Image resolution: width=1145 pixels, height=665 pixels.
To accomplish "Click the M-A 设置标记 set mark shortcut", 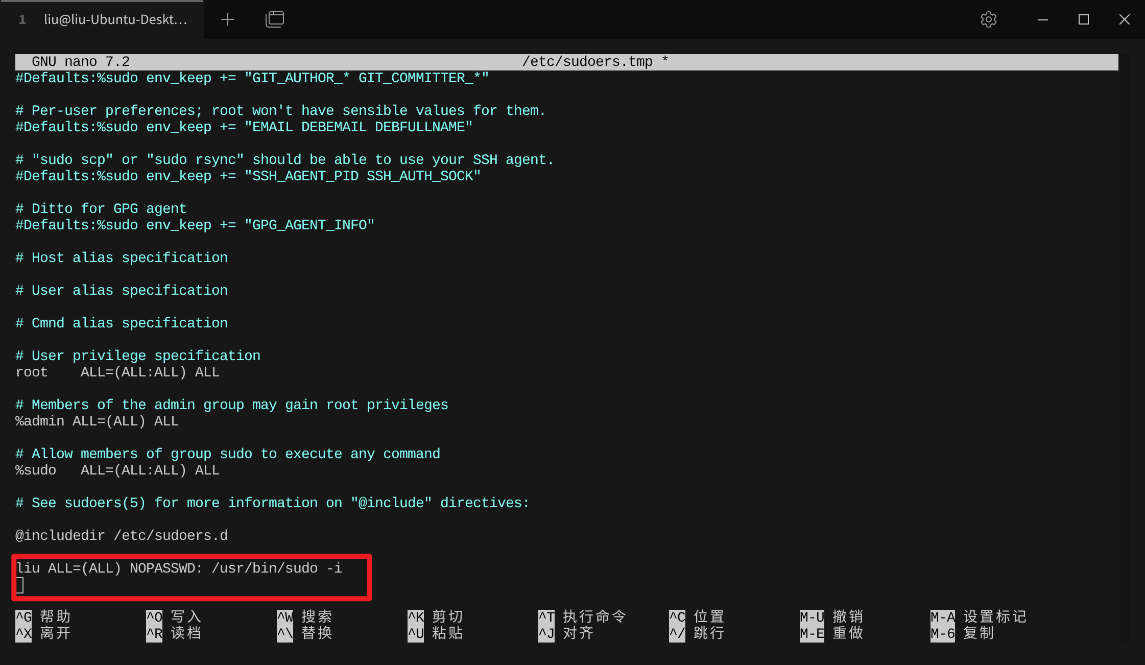I will (978, 616).
